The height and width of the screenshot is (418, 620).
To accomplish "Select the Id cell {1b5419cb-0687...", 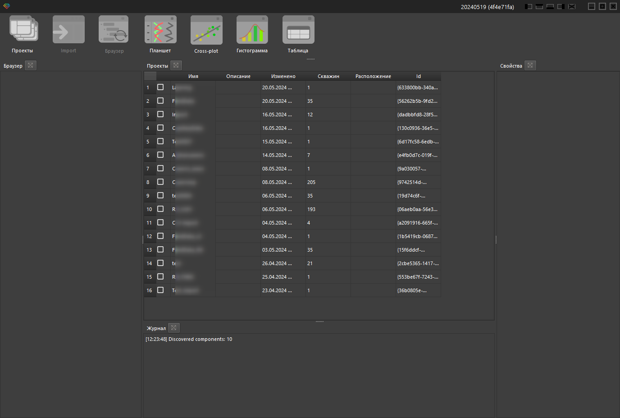I will (x=419, y=236).
